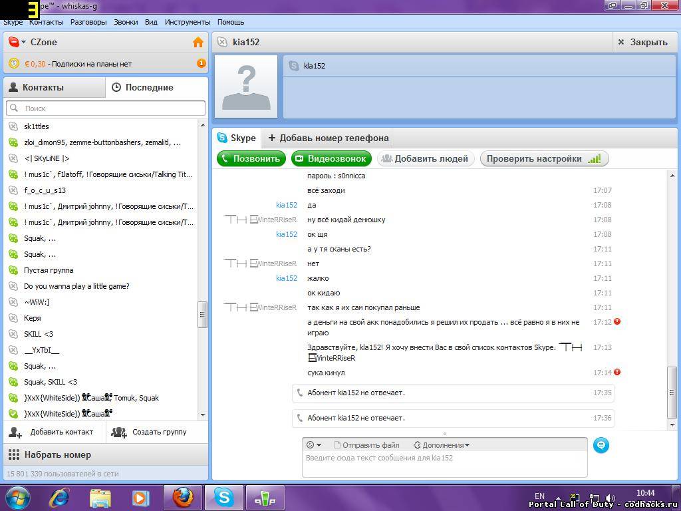Click the error icon beside 17:14 message
681x511 pixels.
point(617,372)
